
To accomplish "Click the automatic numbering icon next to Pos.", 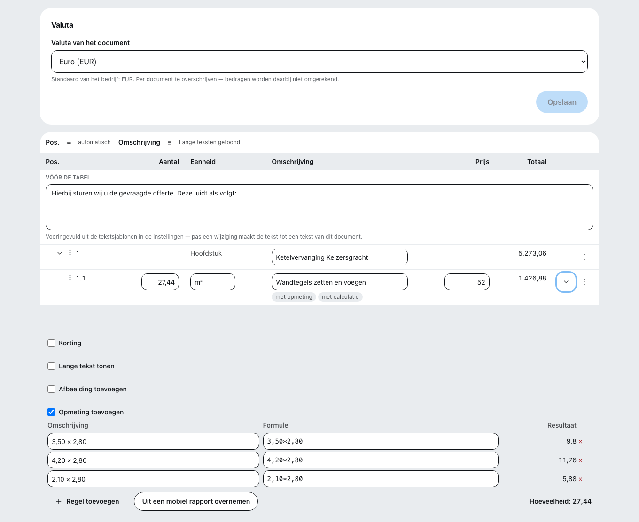I will [x=69, y=142].
